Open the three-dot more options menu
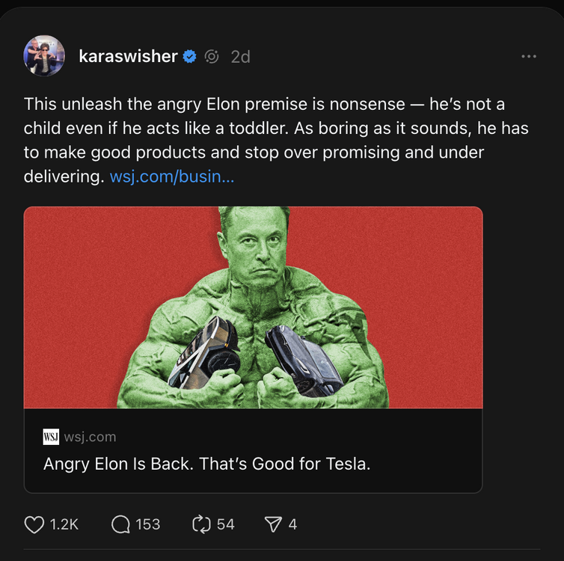 pyautogui.click(x=529, y=56)
